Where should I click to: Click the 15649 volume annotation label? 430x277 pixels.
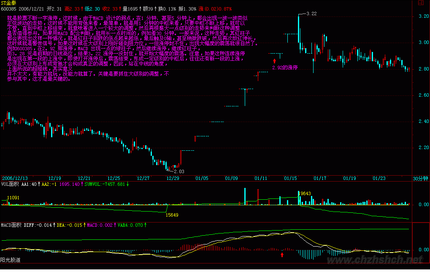coord(172,215)
